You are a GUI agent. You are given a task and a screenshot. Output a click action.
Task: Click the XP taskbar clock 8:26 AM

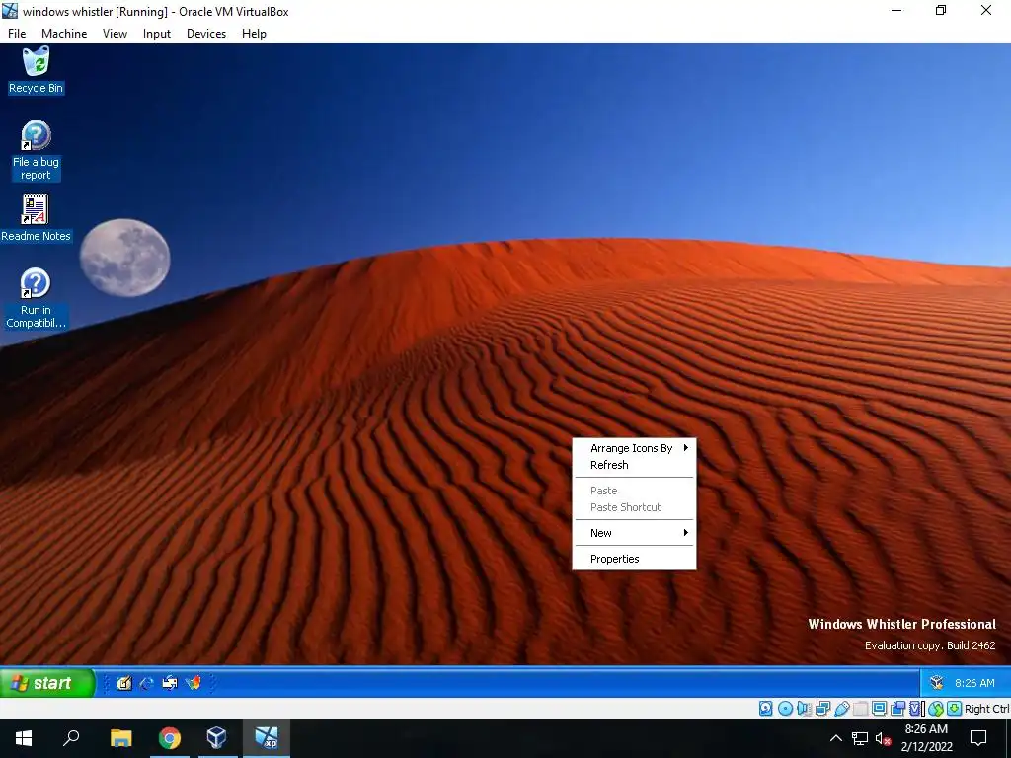point(974,683)
